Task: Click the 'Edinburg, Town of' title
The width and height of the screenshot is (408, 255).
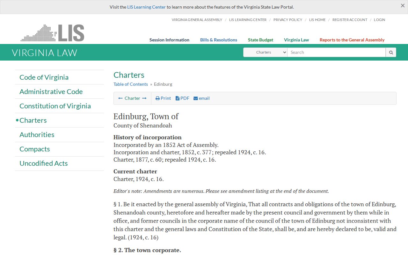Action: [146, 116]
